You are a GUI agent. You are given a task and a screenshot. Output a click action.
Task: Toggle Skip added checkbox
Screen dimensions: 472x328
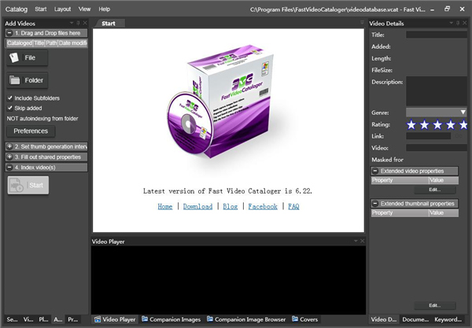(x=10, y=108)
